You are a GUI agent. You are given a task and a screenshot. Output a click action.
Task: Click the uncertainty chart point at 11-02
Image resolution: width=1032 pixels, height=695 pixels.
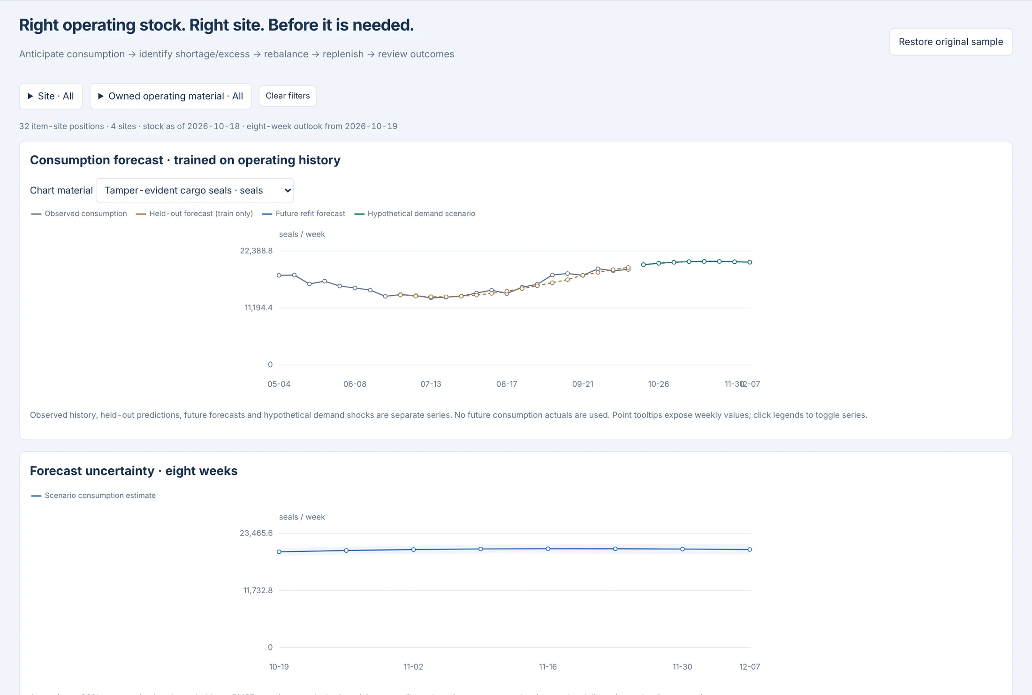[413, 550]
